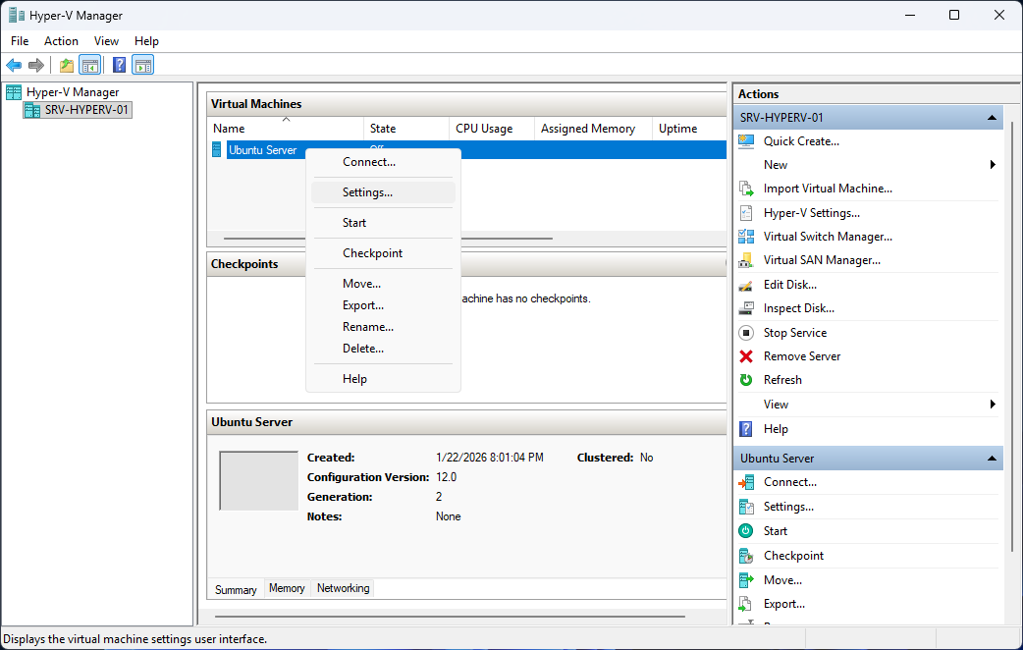This screenshot has height=650, width=1023.
Task: Click the Stop Service icon
Action: (746, 333)
